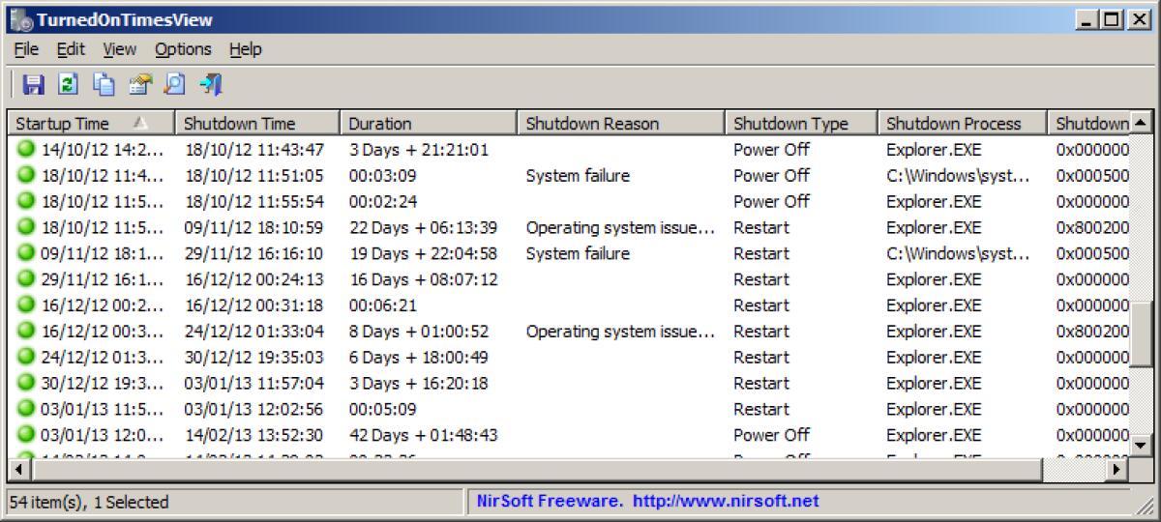Sort by the Shutdown Time column header
This screenshot has width=1161, height=522.
pos(258,123)
